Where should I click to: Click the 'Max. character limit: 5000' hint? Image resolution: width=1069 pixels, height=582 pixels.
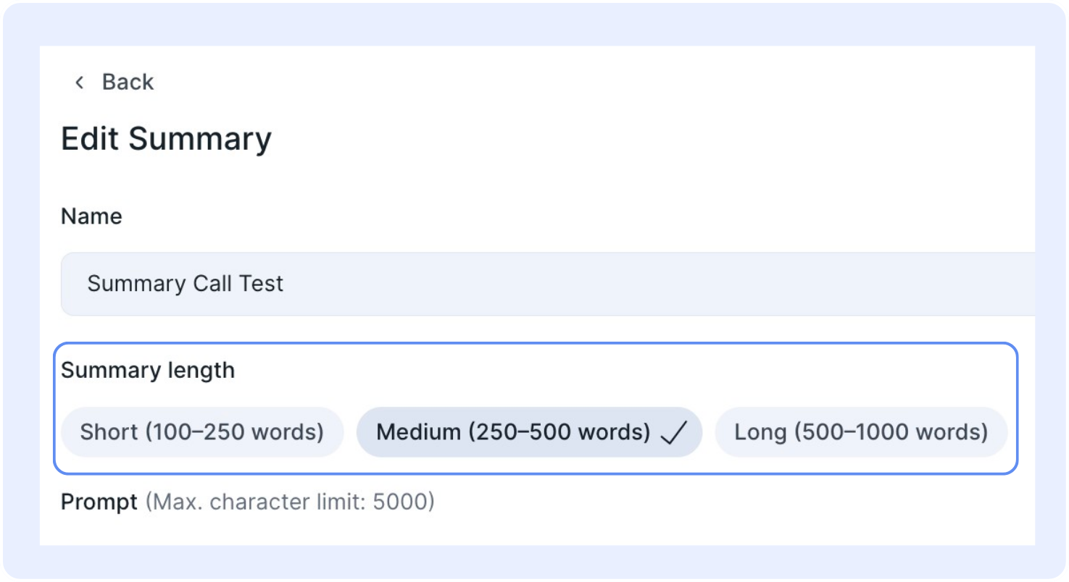point(290,502)
